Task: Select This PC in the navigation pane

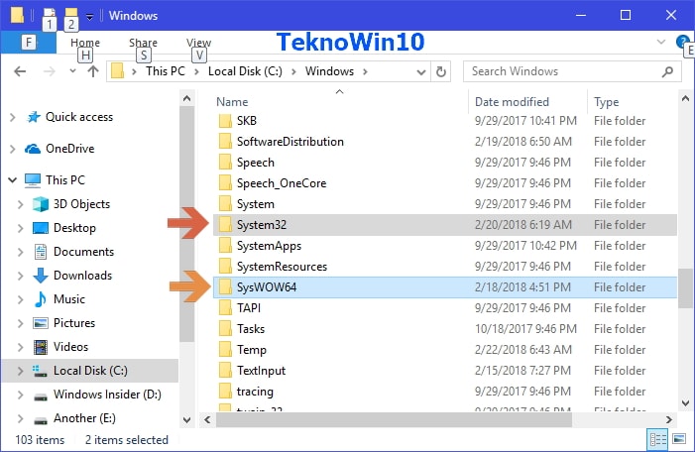Action: coord(65,180)
